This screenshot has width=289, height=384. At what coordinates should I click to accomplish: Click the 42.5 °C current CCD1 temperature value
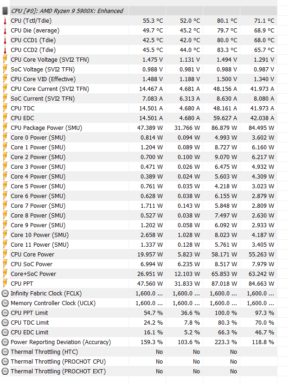pyautogui.click(x=153, y=40)
